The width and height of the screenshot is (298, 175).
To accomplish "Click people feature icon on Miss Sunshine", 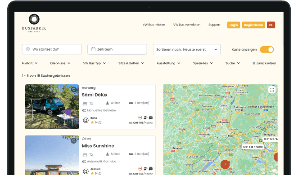I will [145, 169].
